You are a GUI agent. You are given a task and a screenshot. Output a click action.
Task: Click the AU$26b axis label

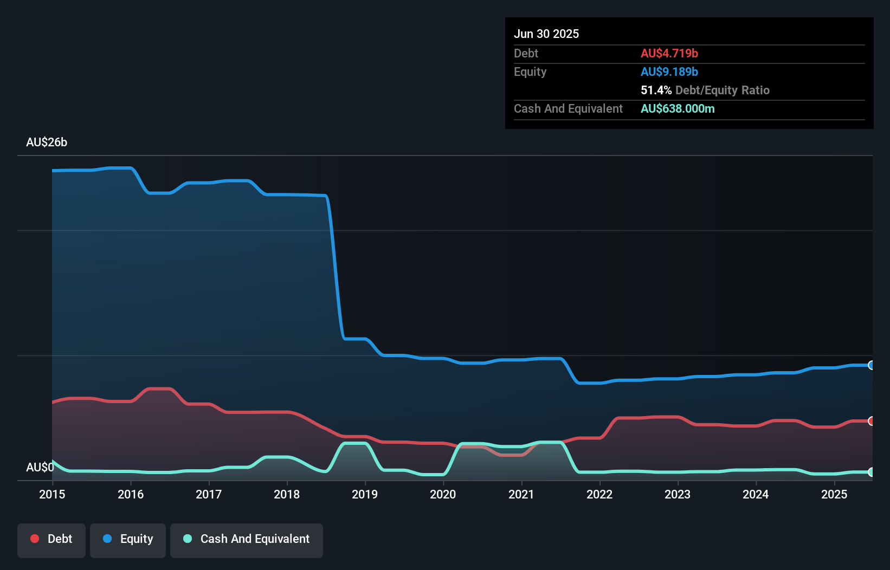pyautogui.click(x=47, y=142)
